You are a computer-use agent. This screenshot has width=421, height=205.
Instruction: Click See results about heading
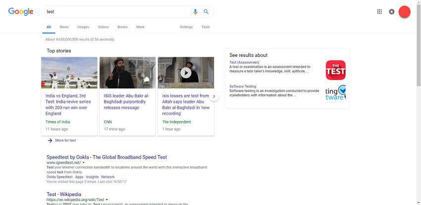248,55
